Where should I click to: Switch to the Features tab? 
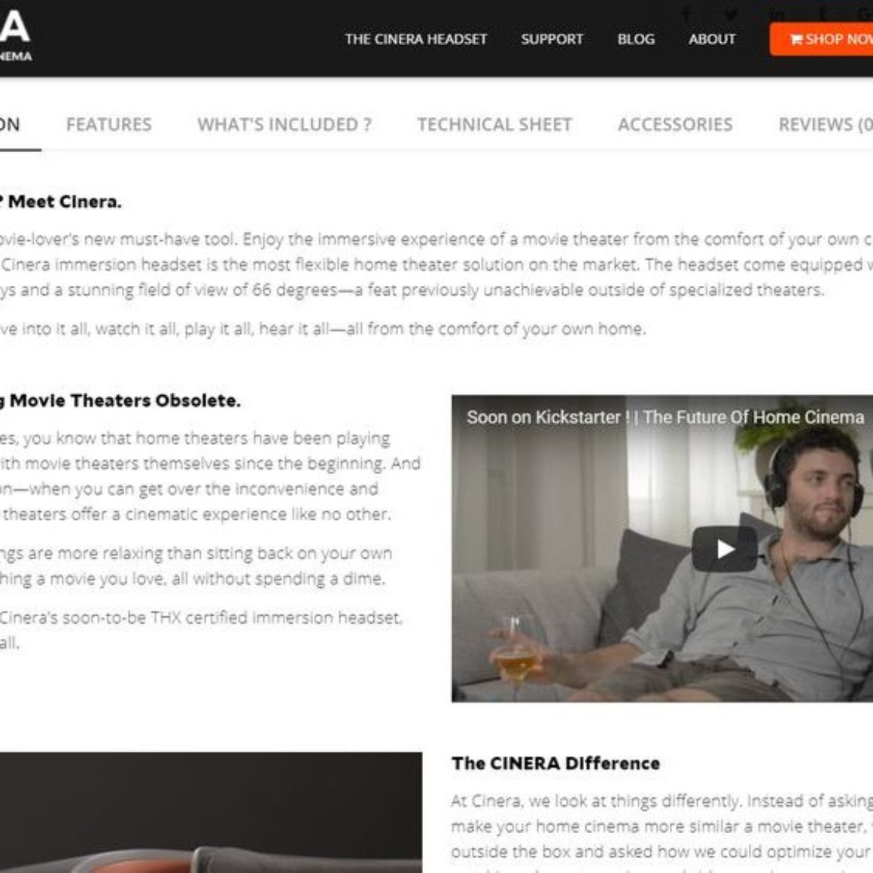click(x=109, y=124)
